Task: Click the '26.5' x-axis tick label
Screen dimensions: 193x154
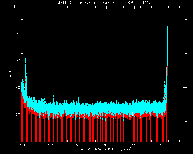Action: click(106, 145)
